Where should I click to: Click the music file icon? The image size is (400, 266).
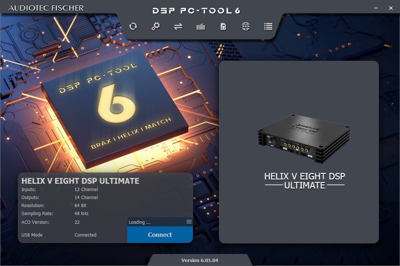coord(223,27)
